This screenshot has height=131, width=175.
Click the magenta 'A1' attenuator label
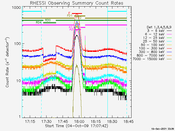pos(71,27)
